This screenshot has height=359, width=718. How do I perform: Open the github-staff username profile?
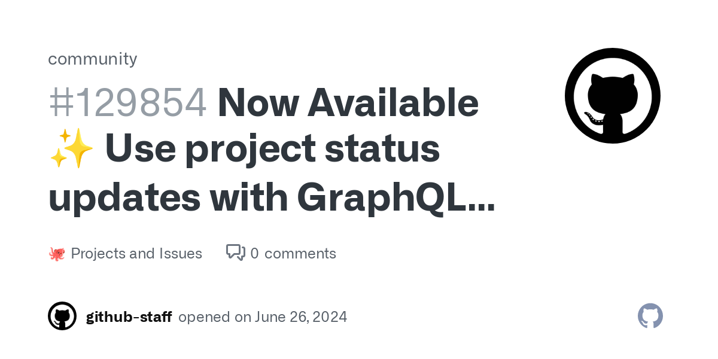129,317
